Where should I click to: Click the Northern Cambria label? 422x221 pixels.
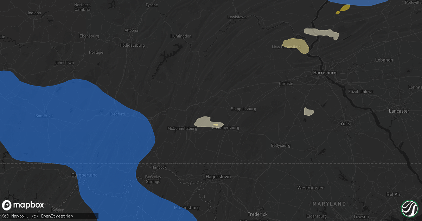(x=83, y=7)
